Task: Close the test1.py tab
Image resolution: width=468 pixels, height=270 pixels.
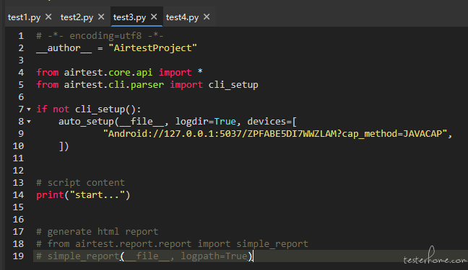Action: pos(48,17)
